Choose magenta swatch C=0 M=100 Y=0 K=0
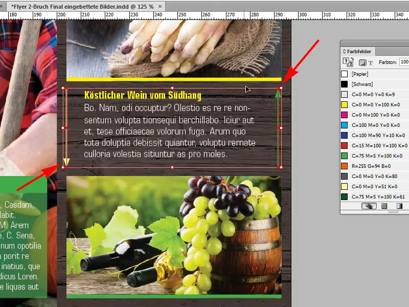409x307 pixels. point(375,115)
